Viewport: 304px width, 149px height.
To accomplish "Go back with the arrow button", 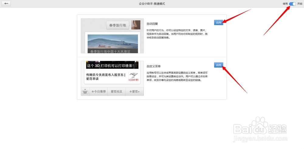I will tap(6, 3).
